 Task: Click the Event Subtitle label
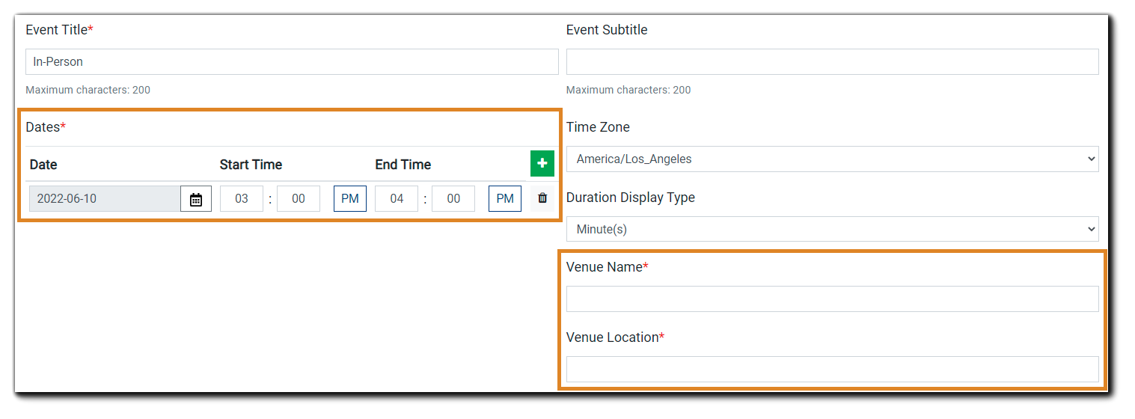(x=607, y=30)
